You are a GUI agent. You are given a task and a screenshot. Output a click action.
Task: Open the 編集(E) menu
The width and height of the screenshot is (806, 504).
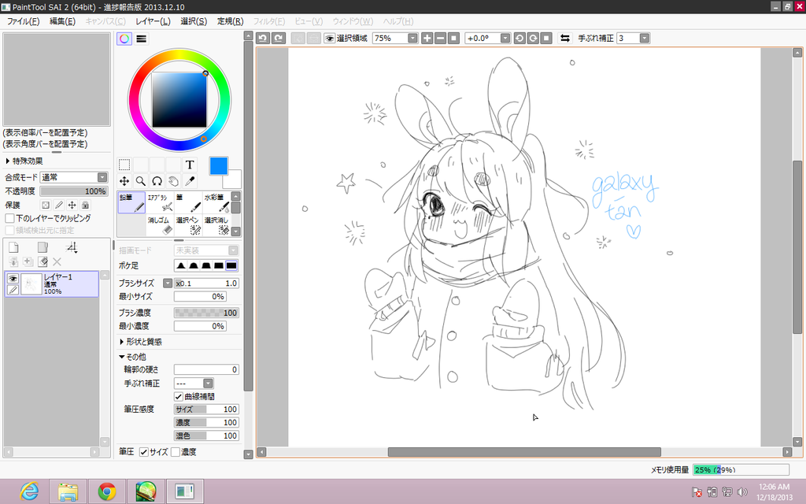62,21
